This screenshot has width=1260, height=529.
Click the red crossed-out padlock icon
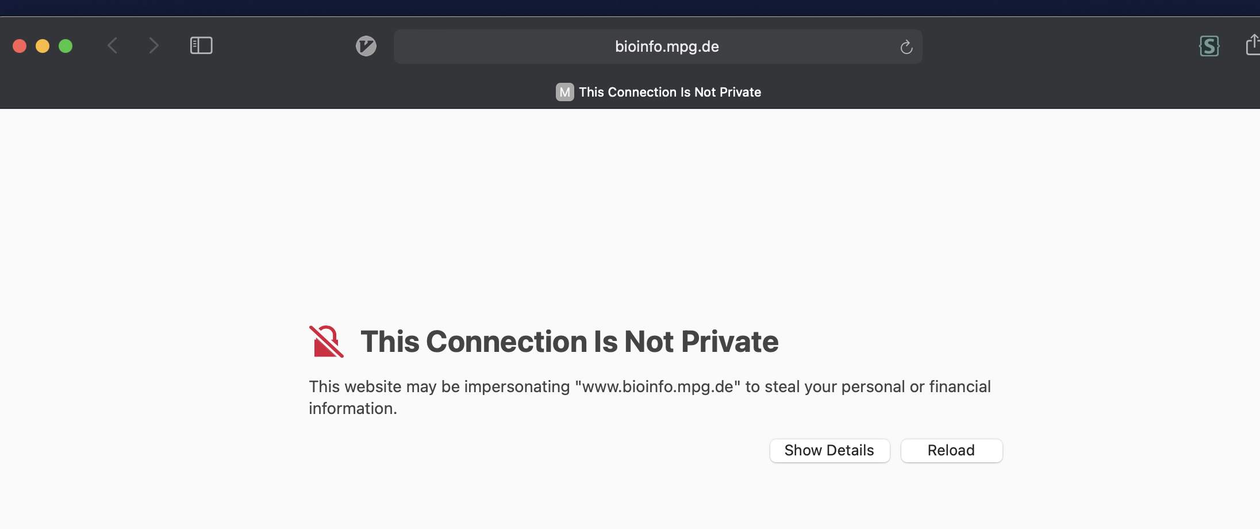point(326,342)
